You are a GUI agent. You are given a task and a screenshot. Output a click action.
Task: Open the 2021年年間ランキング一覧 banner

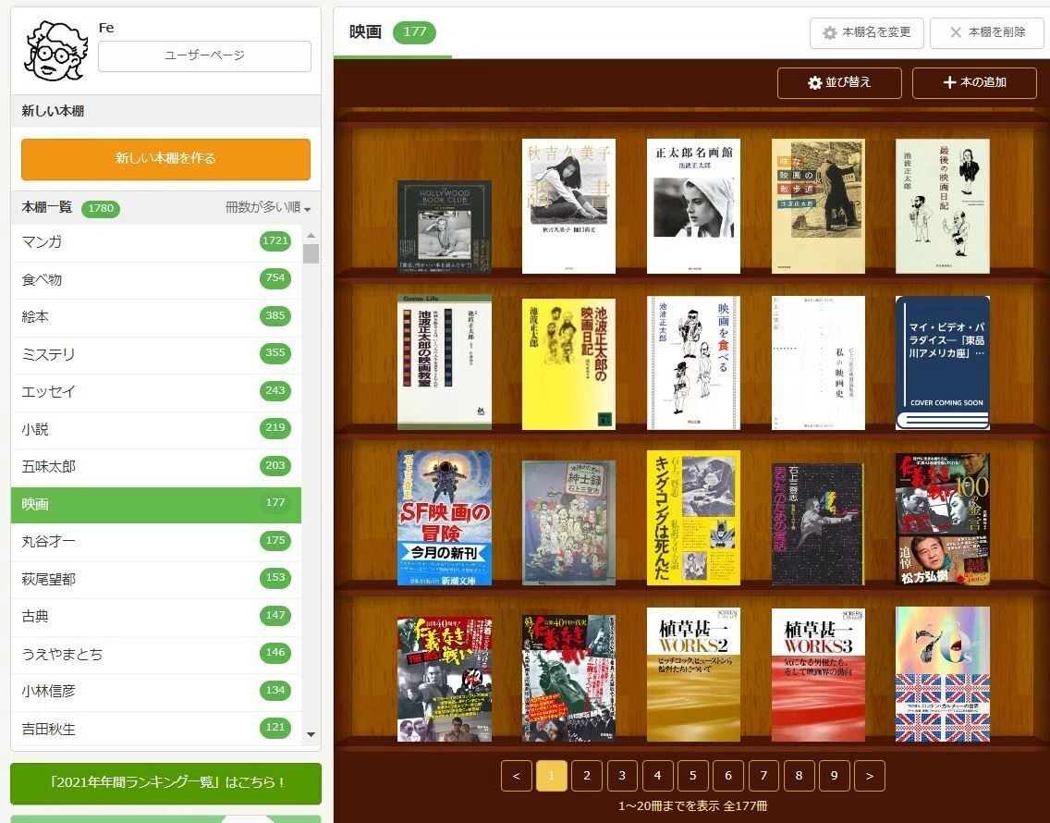point(165,783)
